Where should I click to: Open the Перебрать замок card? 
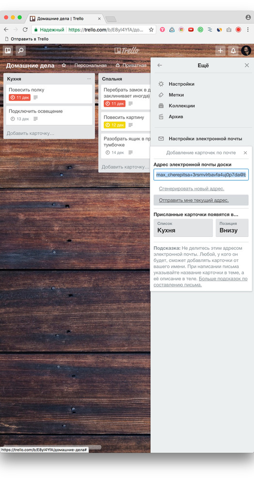coord(126,97)
